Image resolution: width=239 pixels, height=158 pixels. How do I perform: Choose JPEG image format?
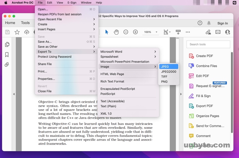click(169, 67)
